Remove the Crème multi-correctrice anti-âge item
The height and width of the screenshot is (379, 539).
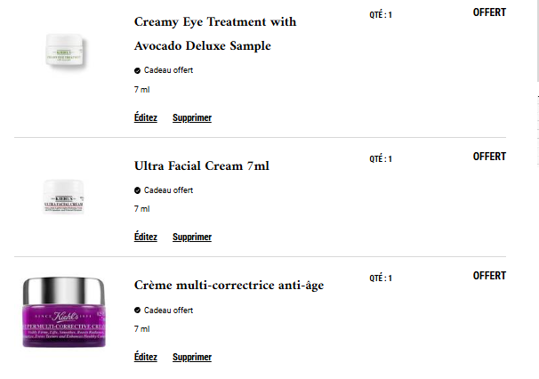coord(192,357)
